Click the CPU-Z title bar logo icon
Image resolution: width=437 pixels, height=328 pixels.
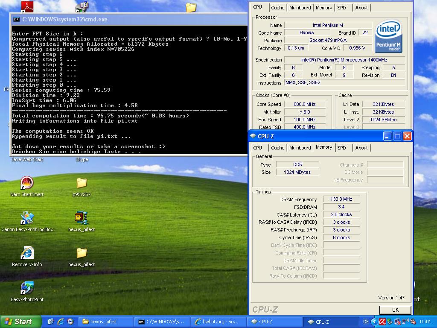(x=253, y=136)
